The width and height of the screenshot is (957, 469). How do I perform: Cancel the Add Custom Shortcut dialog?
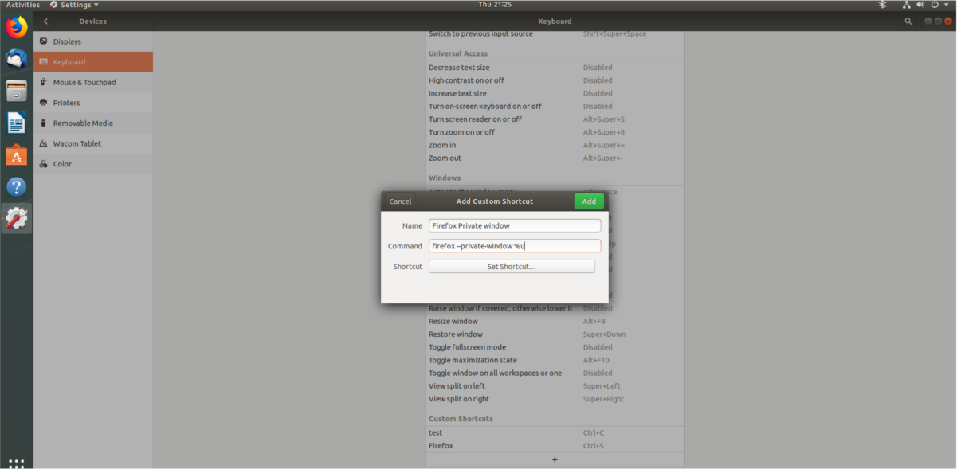400,201
